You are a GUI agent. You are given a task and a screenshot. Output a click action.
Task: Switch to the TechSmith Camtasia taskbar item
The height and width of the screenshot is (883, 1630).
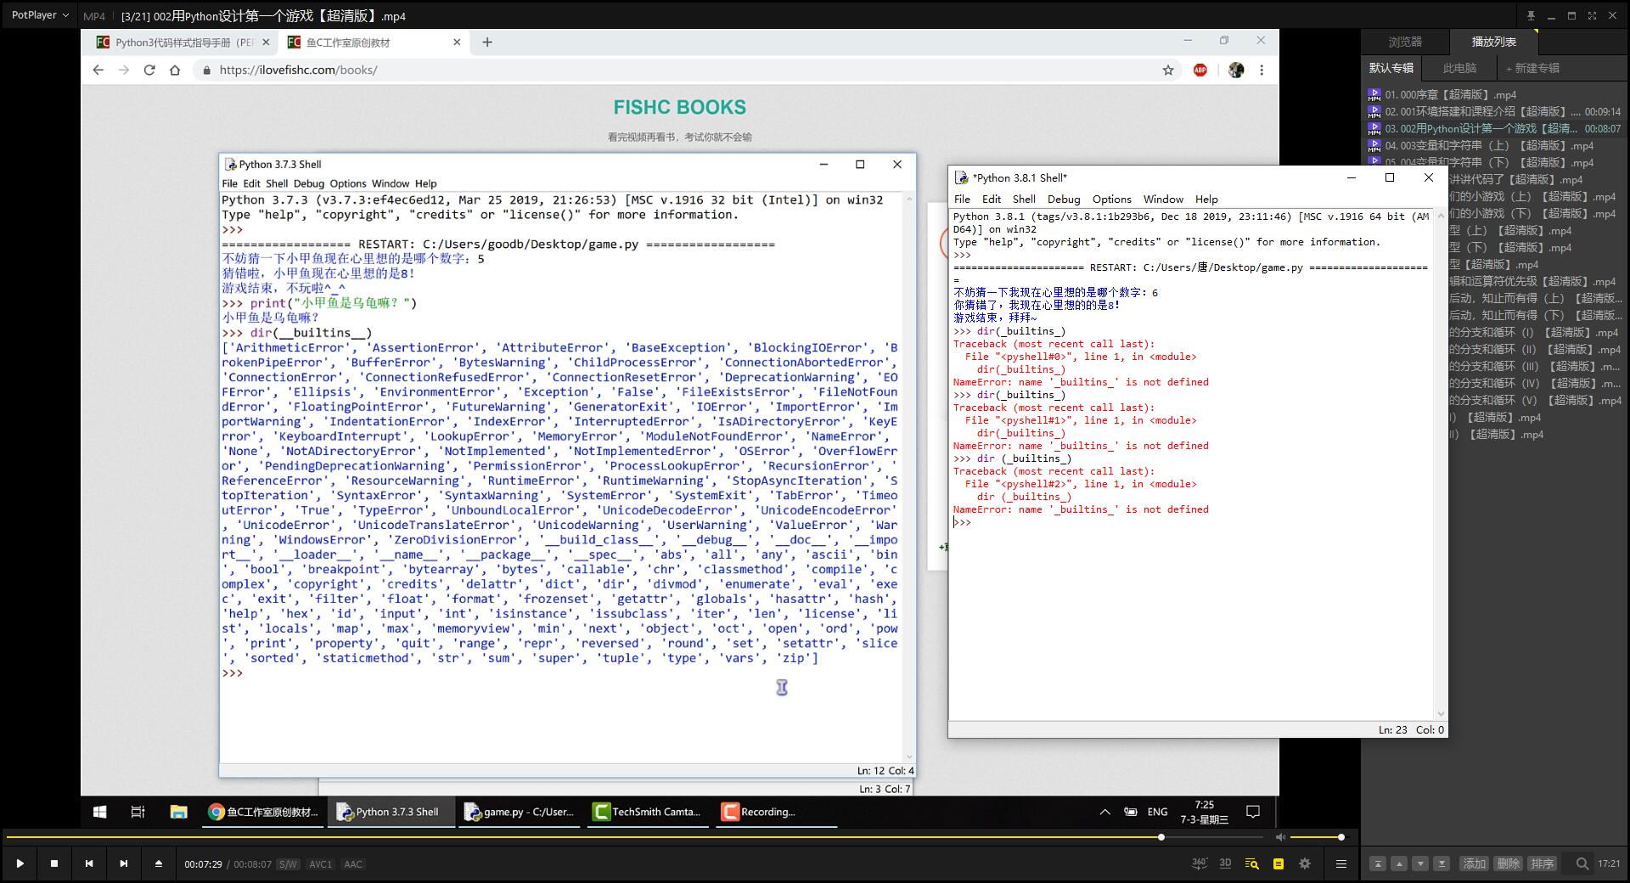pyautogui.click(x=648, y=812)
